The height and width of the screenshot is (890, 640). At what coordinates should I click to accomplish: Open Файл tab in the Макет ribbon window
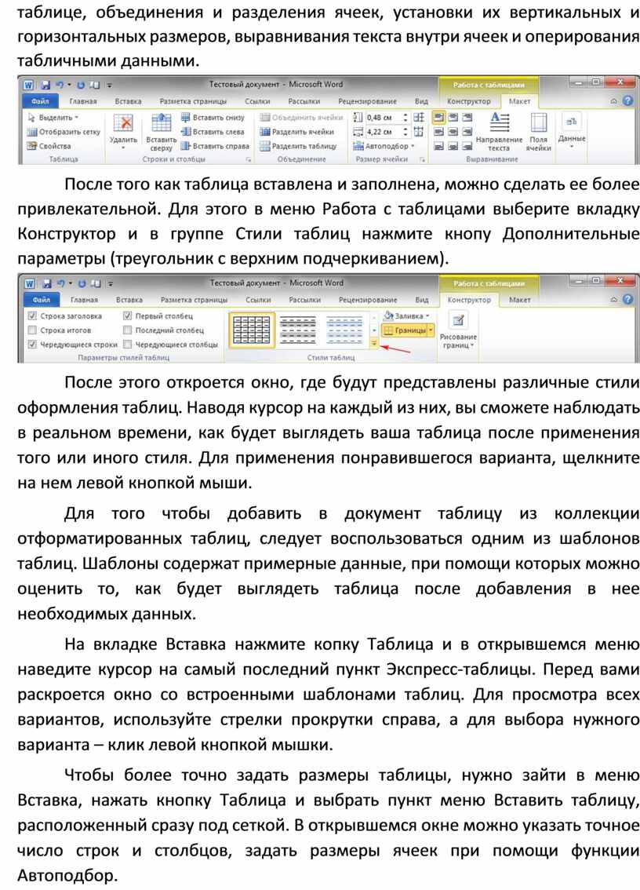point(40,101)
